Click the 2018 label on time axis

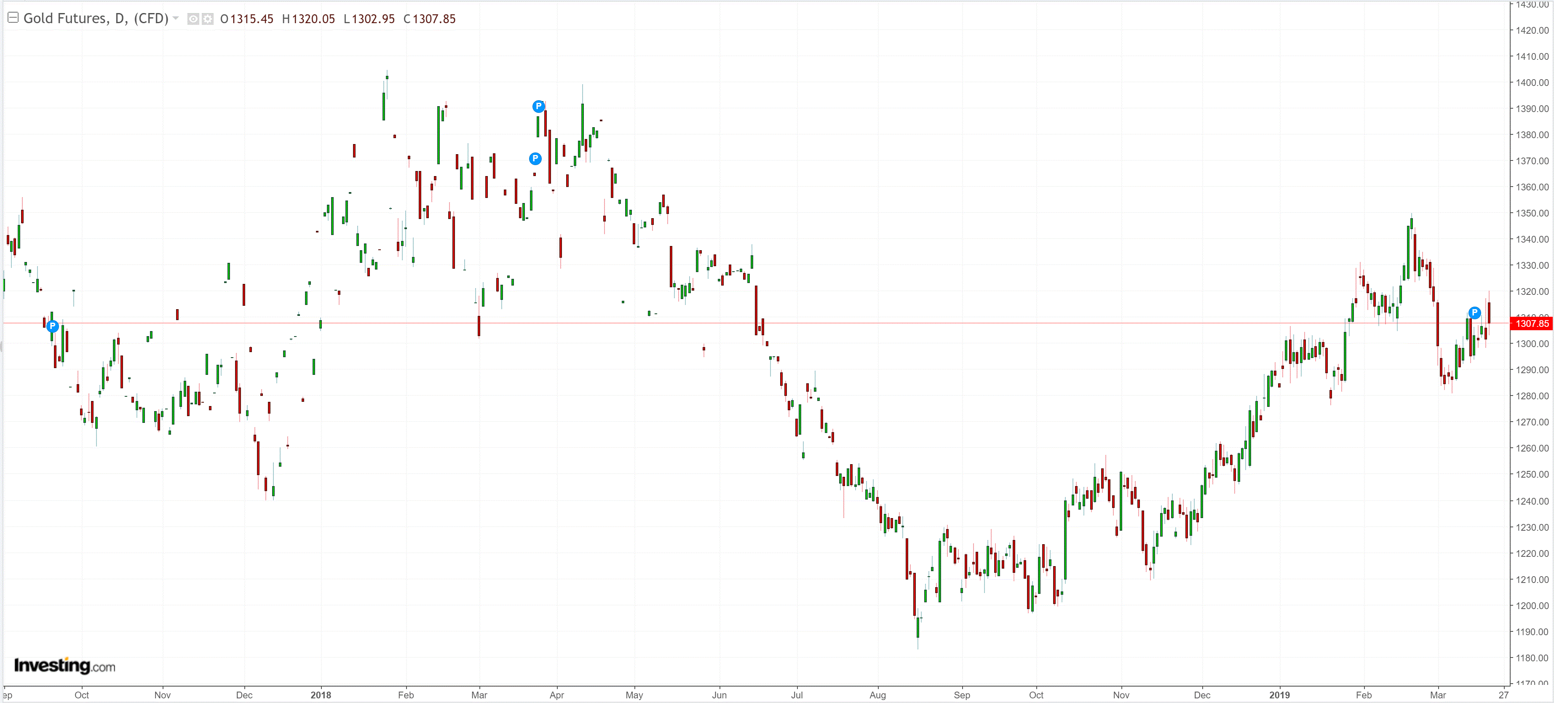321,695
